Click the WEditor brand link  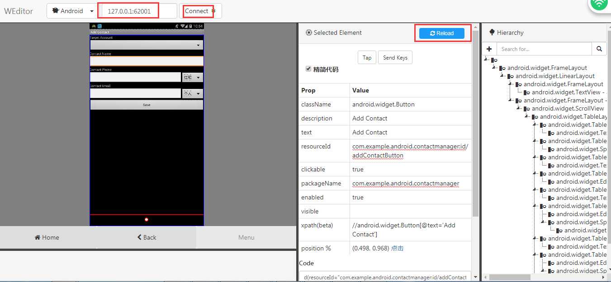[x=19, y=11]
